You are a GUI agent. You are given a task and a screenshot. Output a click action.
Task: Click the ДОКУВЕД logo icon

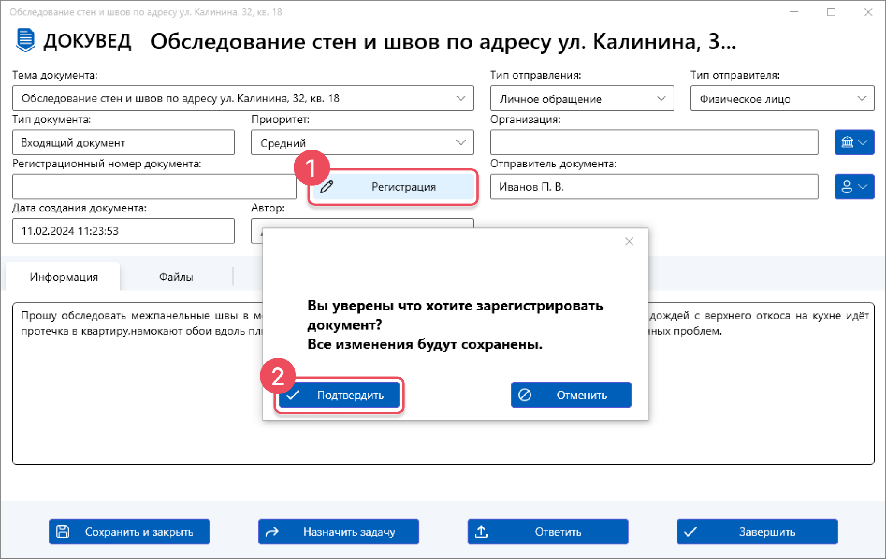click(26, 41)
